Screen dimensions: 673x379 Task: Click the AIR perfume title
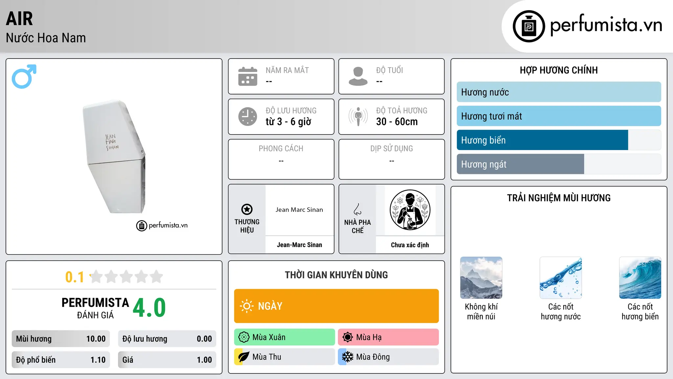tap(19, 19)
